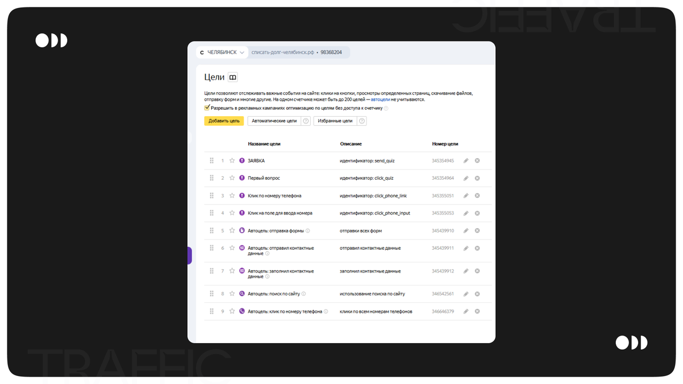Show info for Автоцель: заполнил контактные данные
Image resolution: width=683 pixels, height=384 pixels.
click(268, 276)
